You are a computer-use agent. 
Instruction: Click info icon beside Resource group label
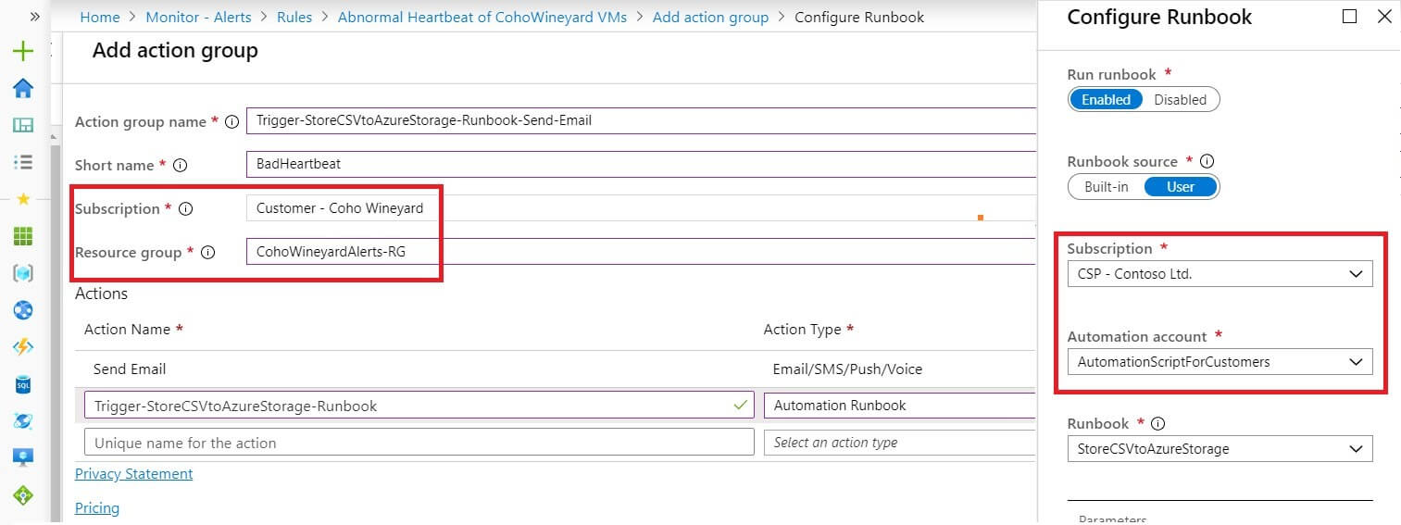point(207,252)
